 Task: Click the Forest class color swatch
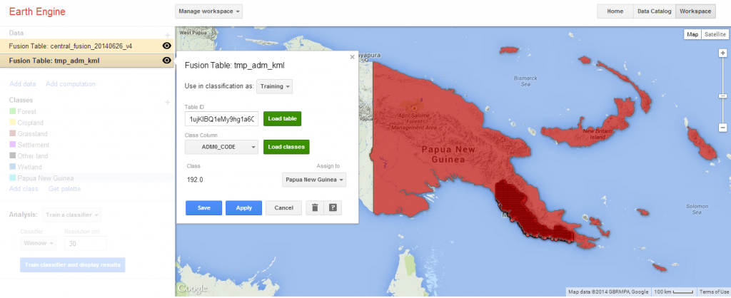click(x=12, y=112)
